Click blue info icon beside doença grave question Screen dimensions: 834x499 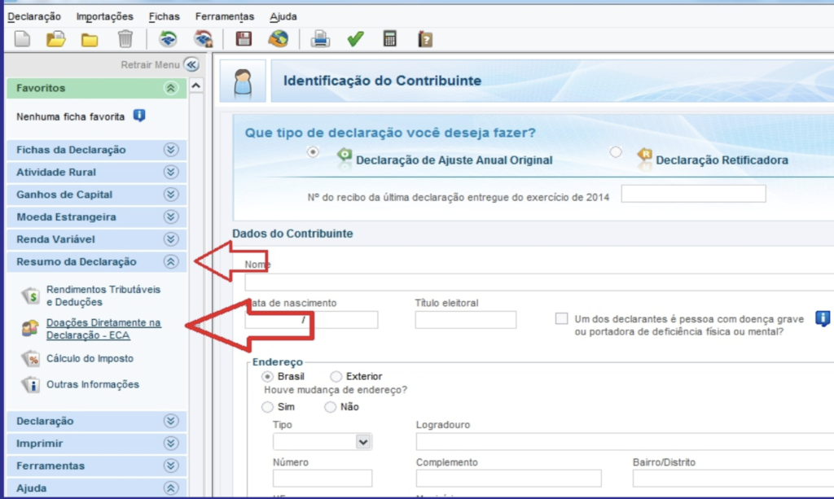(x=823, y=318)
